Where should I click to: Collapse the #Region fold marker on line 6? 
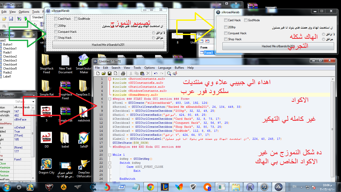pyautogui.click(x=110, y=99)
